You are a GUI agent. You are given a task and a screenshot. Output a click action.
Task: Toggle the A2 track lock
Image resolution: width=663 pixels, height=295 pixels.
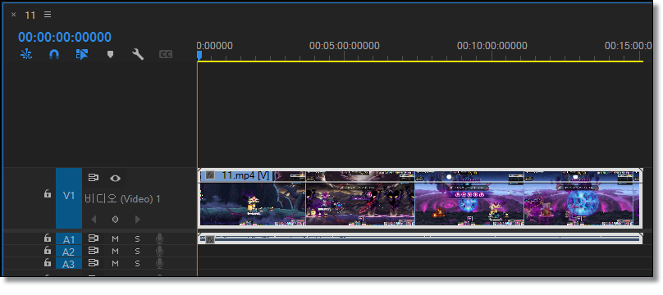coord(48,250)
